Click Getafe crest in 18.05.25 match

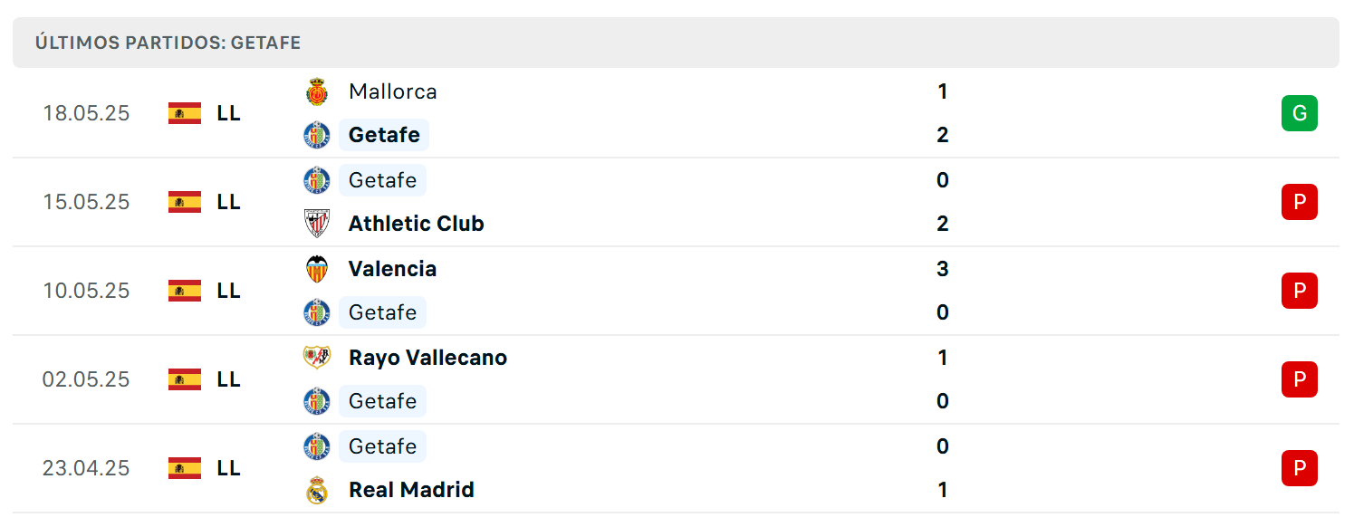(x=316, y=135)
